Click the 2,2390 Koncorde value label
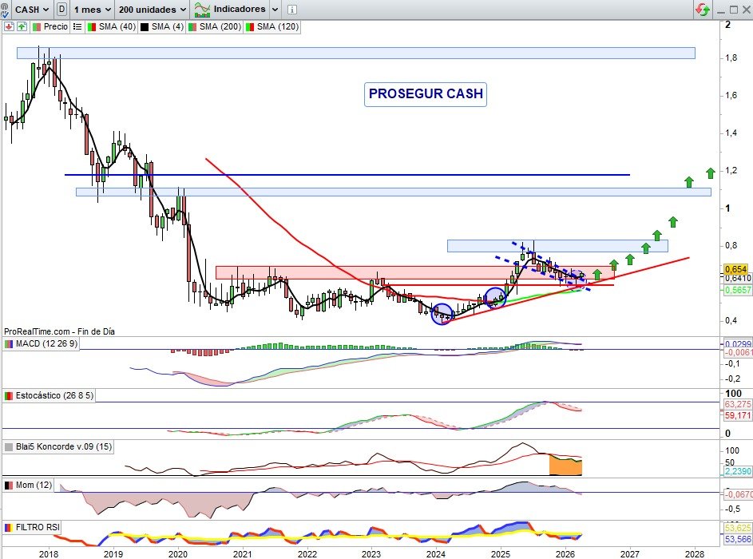The width and height of the screenshot is (753, 559). (737, 472)
